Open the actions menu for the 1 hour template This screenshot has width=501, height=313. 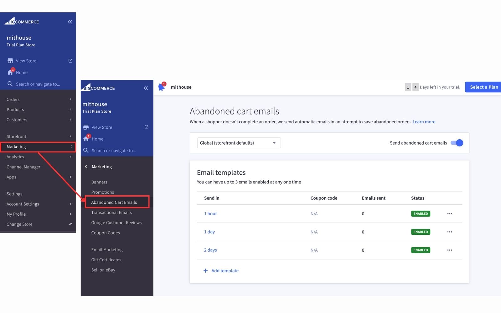[x=450, y=213]
